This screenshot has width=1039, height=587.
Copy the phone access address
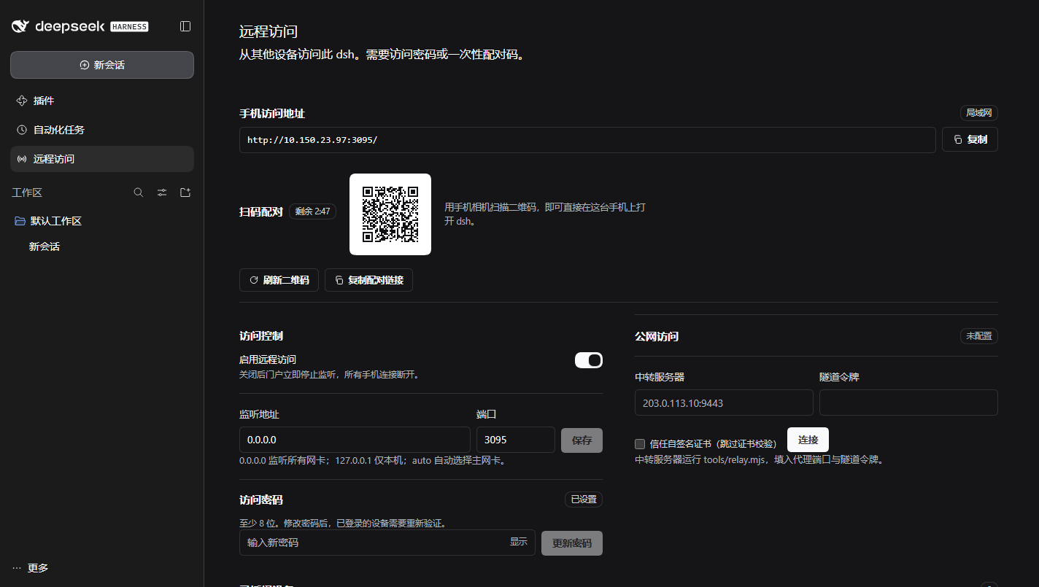coord(970,139)
